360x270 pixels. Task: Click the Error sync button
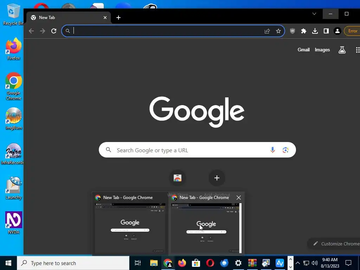(352, 31)
